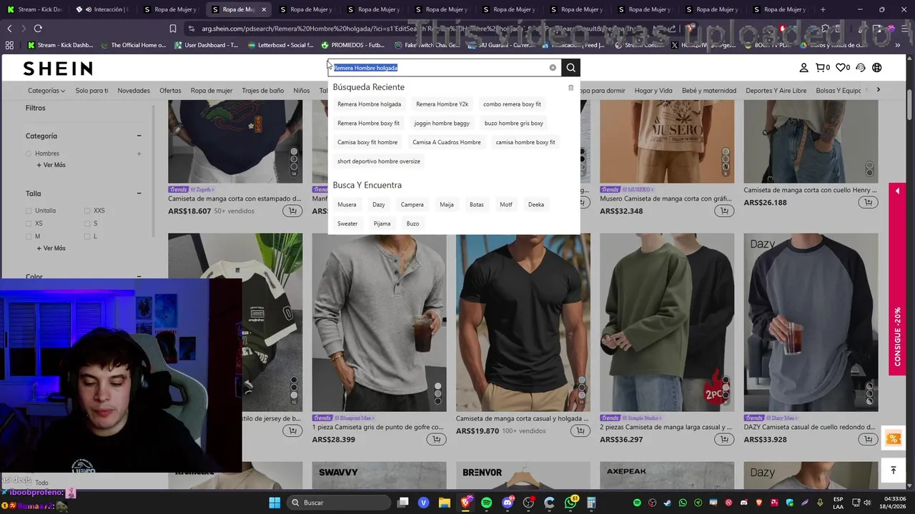
Task: Click the back-to-top arrow button
Action: tap(893, 470)
